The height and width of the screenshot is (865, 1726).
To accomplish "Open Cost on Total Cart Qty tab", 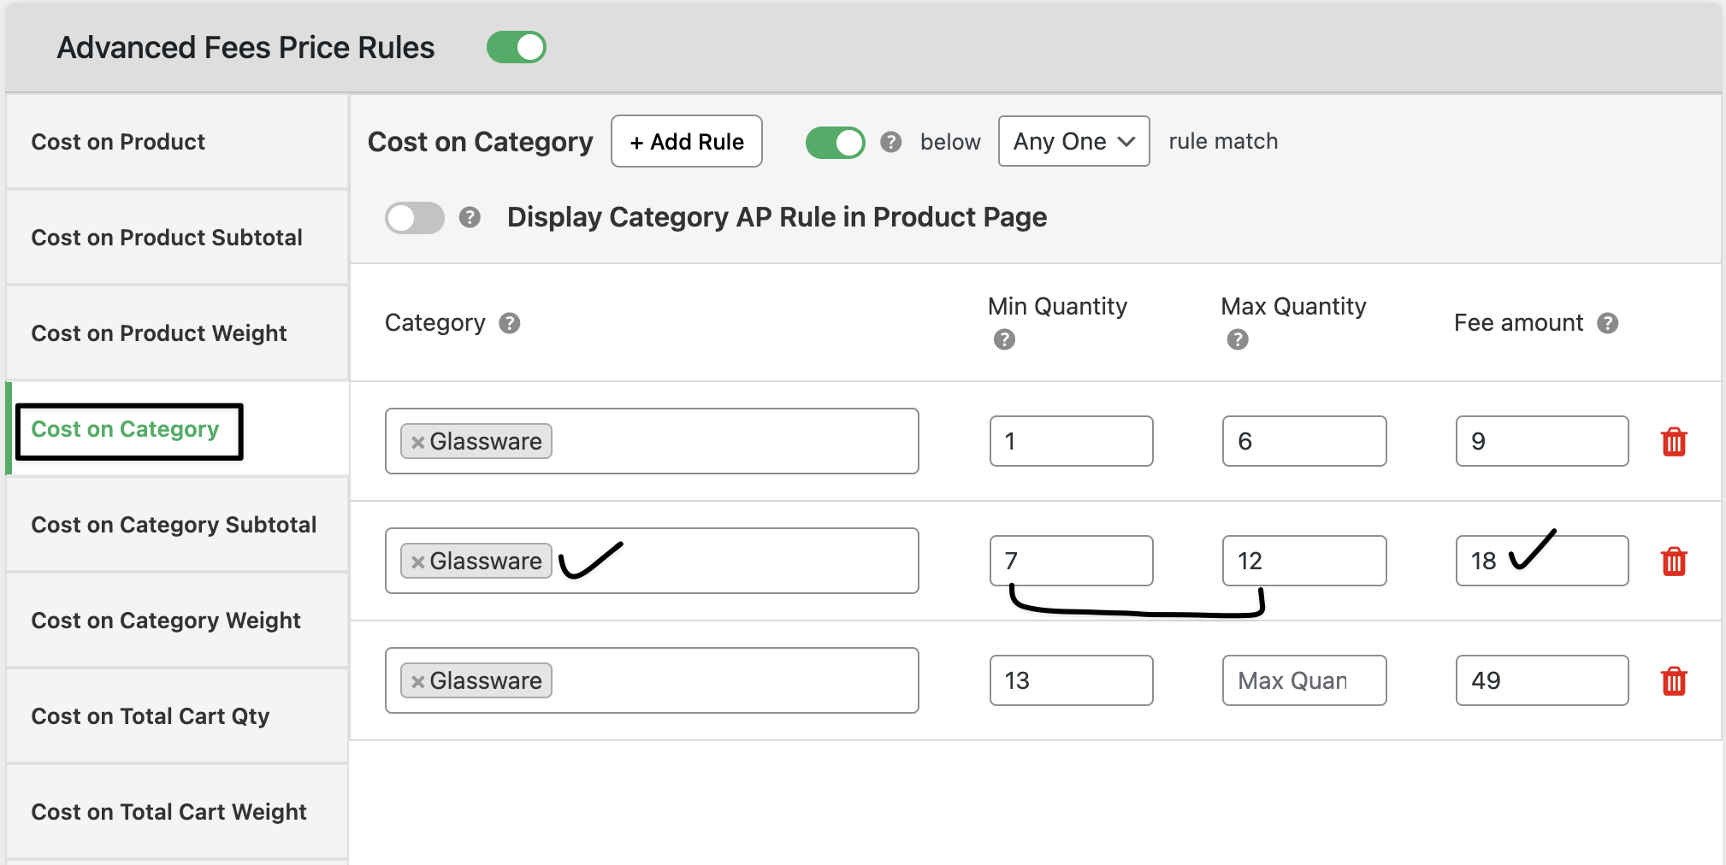I will [151, 716].
